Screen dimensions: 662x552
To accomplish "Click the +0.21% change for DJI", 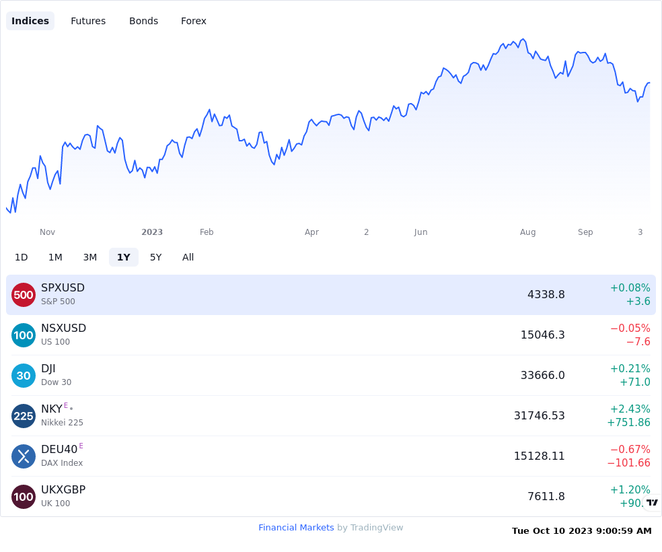I will click(x=630, y=369).
